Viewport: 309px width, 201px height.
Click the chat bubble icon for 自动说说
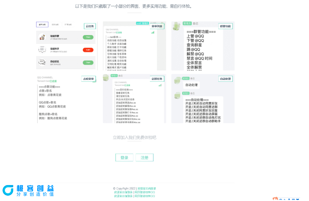pos(42,62)
